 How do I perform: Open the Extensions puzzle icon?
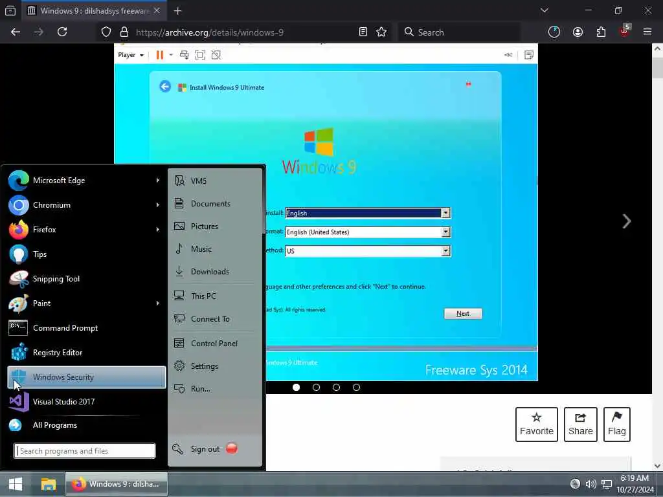pos(601,32)
